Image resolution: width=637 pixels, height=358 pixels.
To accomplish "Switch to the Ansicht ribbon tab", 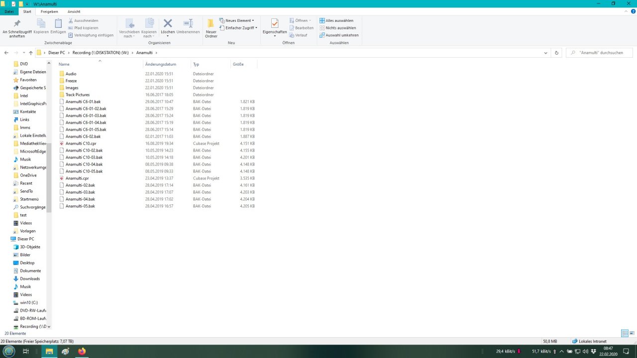I will (74, 11).
